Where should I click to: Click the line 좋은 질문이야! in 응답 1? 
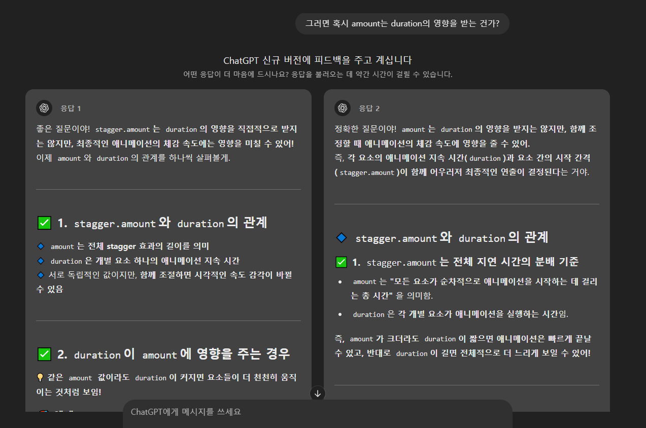(x=166, y=129)
